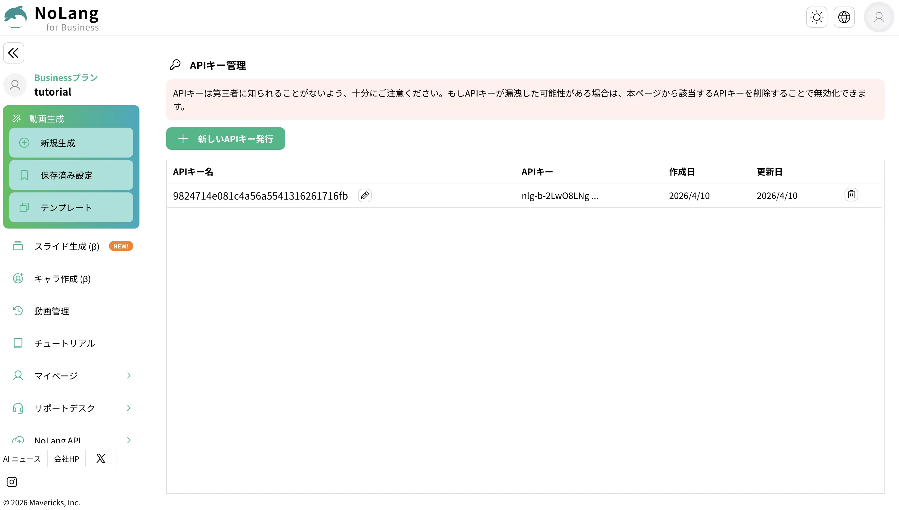
Task: Delete the API key trash icon
Action: pos(851,194)
